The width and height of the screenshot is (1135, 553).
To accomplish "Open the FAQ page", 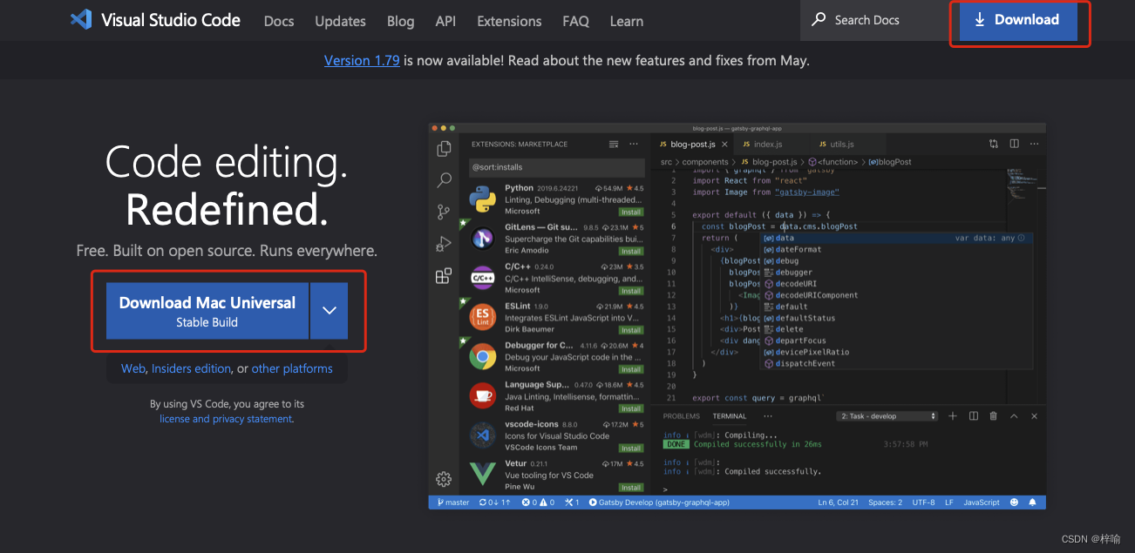I will 575,21.
